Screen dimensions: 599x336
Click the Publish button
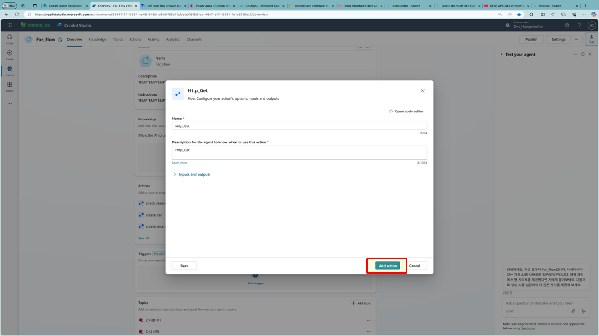(531, 39)
